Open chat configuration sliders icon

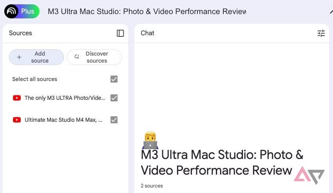(x=321, y=33)
